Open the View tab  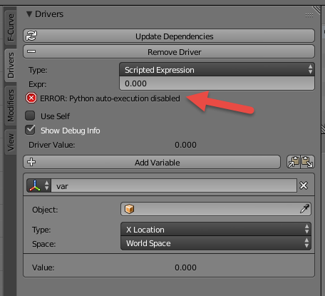point(11,142)
